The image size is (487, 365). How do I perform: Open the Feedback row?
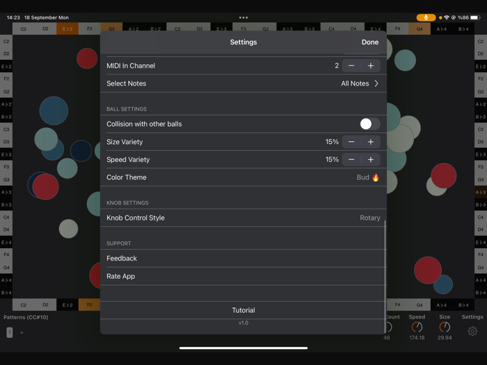click(x=243, y=258)
